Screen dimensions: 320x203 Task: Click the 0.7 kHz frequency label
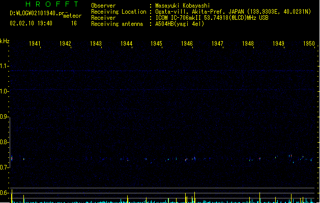(x=4, y=167)
